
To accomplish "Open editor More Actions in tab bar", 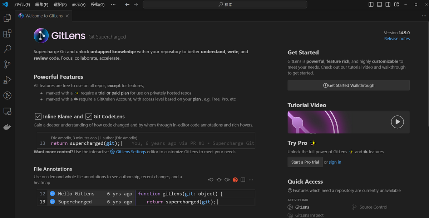I will 424,16.
